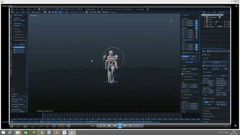Open Google Chrome from the taskbar
This screenshot has height=135, width=240.
[x=41, y=132]
